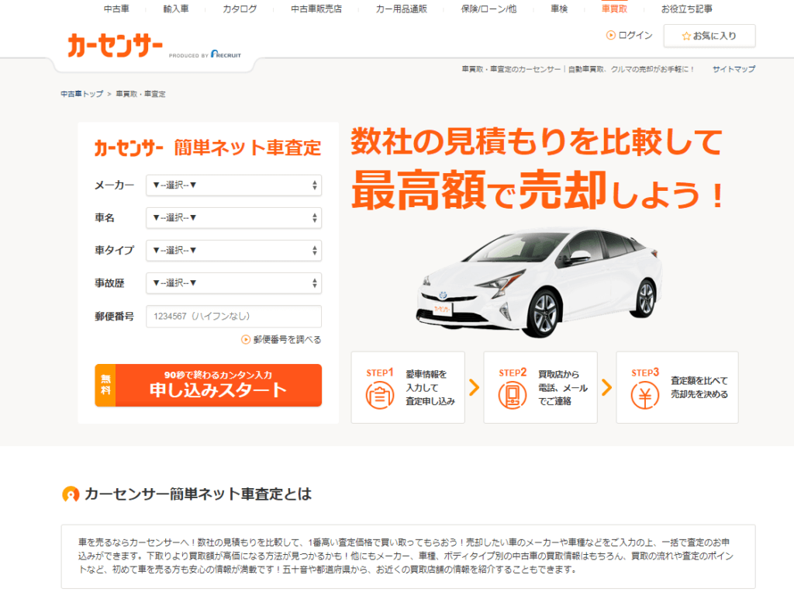Click the 郵便番号 input field
This screenshot has width=794, height=596.
[x=234, y=317]
